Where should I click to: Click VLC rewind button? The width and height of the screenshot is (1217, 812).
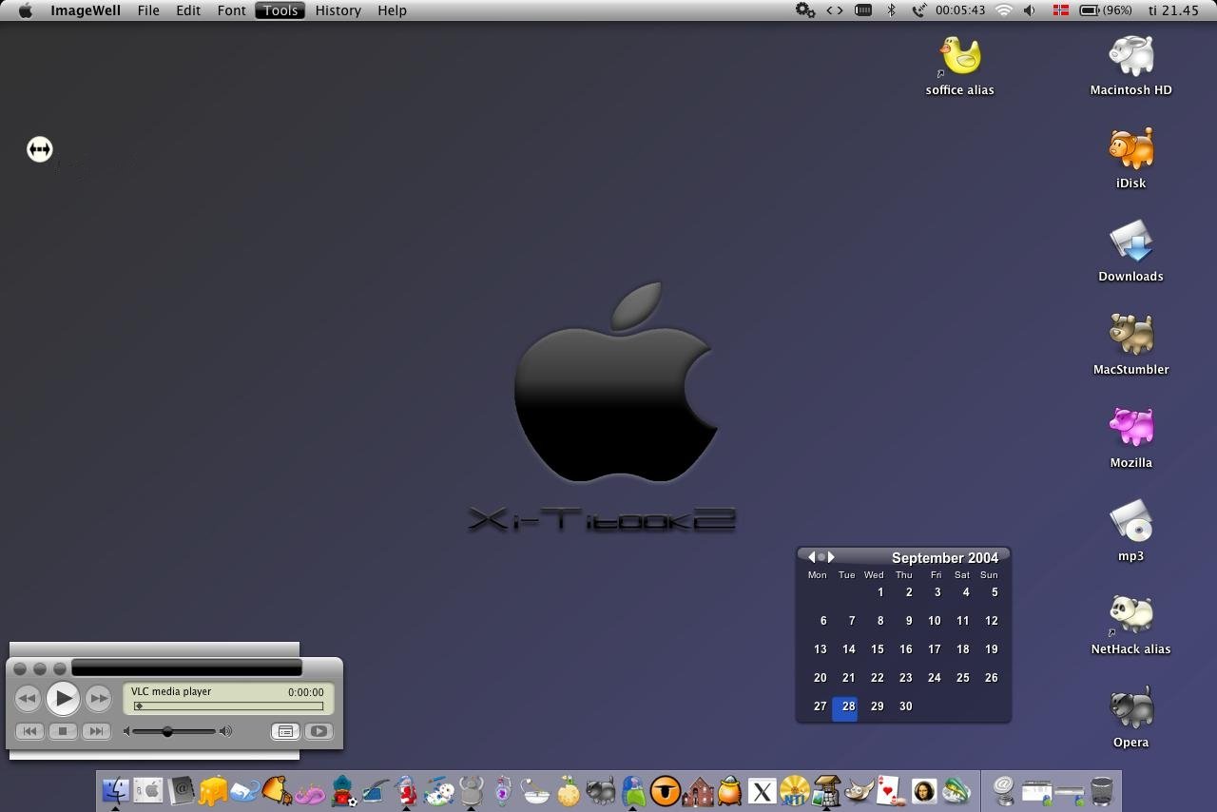click(x=28, y=699)
